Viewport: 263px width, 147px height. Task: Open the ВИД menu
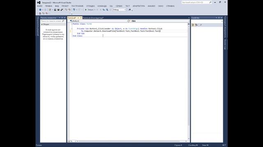(x=57, y=6)
